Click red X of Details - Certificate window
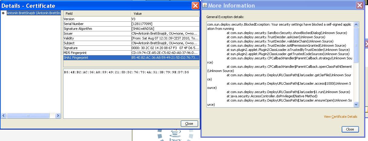 coord(195,5)
